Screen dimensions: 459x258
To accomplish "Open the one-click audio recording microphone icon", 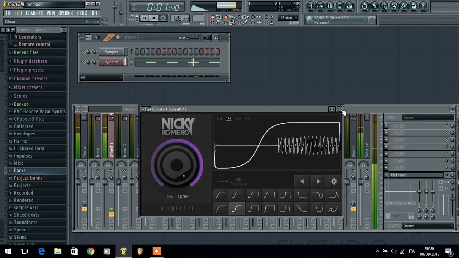I will pyautogui.click(x=404, y=6).
